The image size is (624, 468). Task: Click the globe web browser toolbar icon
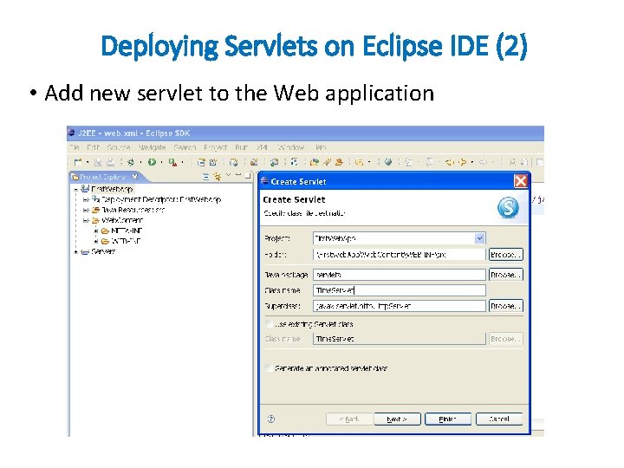coord(388,162)
